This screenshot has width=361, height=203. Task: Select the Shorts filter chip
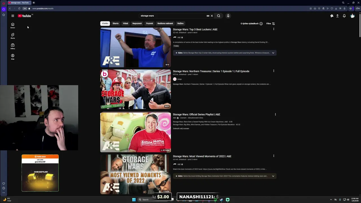coord(116,23)
